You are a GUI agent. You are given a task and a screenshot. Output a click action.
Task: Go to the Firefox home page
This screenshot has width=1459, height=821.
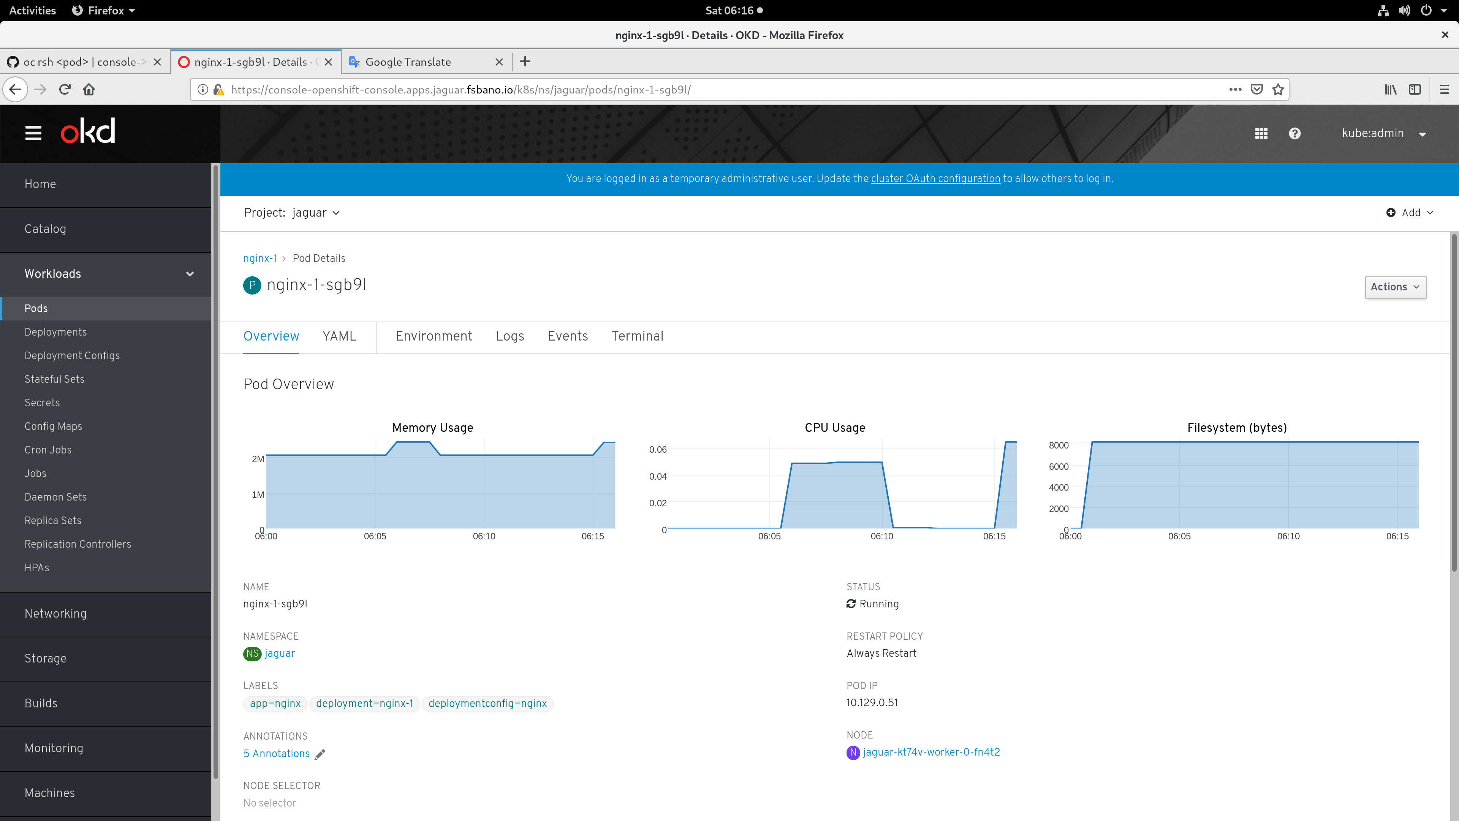click(x=89, y=89)
